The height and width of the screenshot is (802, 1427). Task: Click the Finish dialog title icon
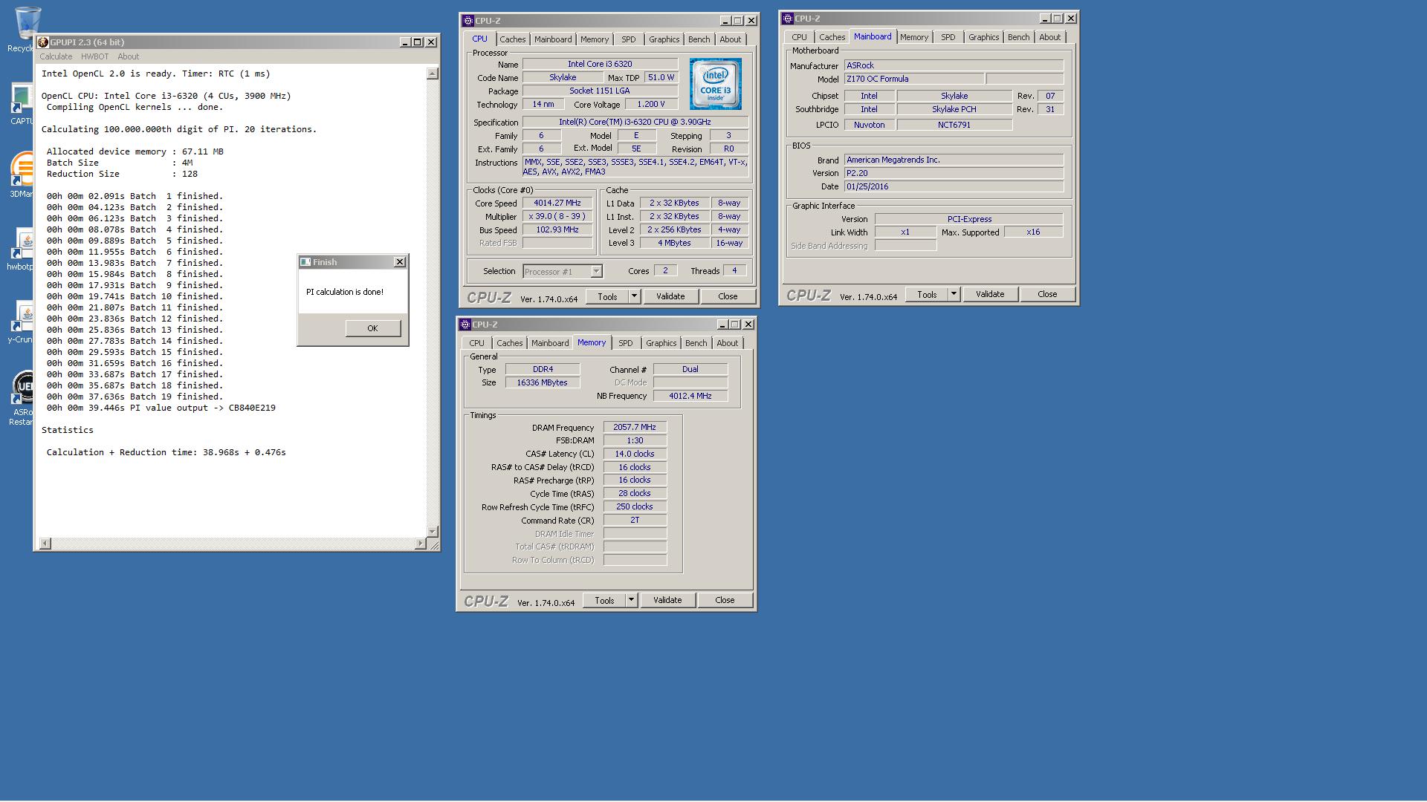point(305,262)
